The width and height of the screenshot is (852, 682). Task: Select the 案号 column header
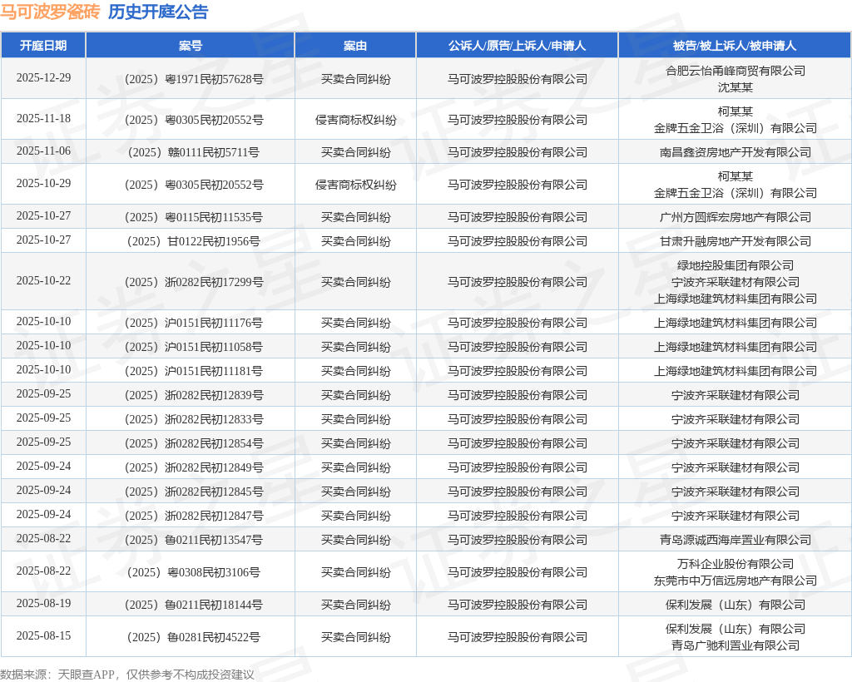pos(191,46)
